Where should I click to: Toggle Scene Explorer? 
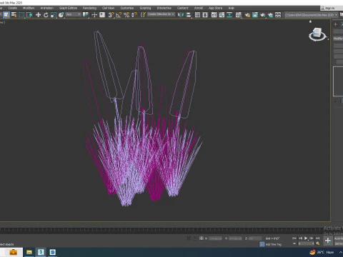197,15
